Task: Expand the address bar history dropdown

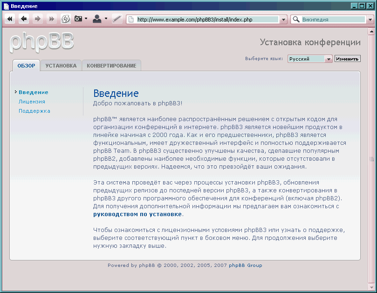Action: click(283, 20)
